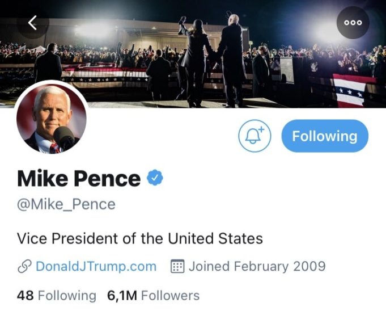Turn on notifications with the bell icon
The image size is (386, 311).
(x=254, y=136)
